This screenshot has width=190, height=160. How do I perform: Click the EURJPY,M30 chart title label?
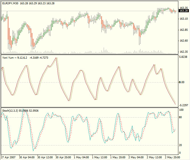[x=10, y=3]
